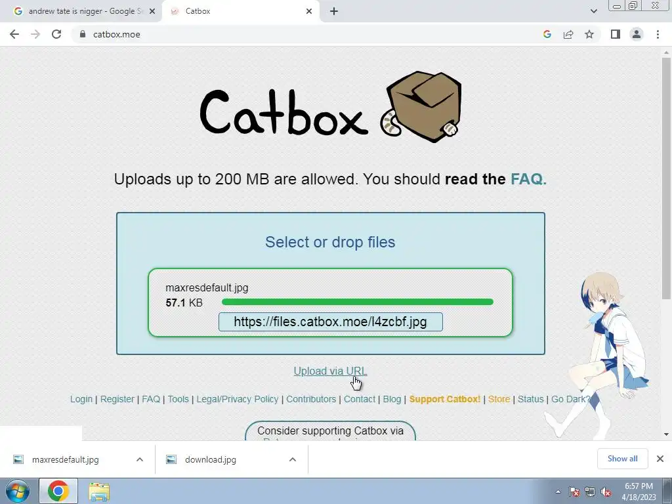This screenshot has width=672, height=504.
Task: Bookmark this page with the star
Action: point(589,34)
